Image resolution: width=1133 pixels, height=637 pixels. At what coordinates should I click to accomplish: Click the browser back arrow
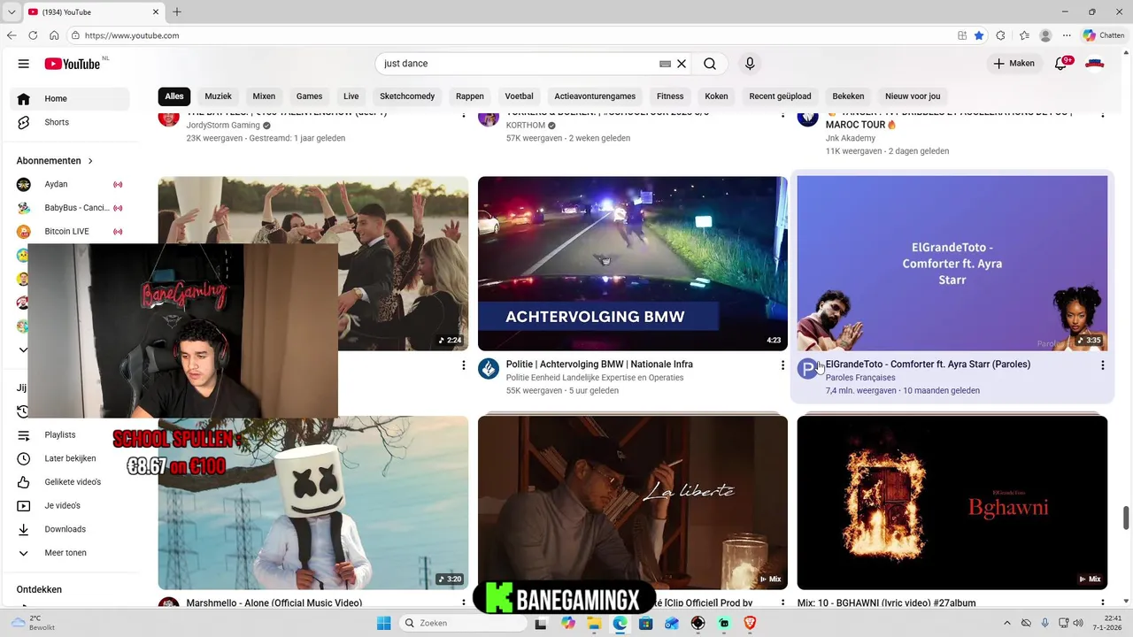[12, 35]
